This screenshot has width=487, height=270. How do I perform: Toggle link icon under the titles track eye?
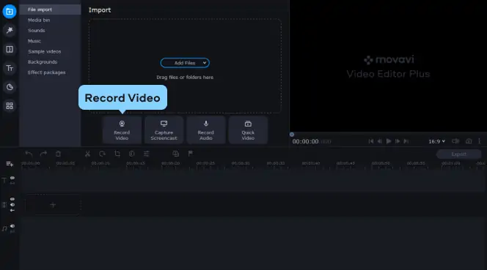[x=12, y=183]
